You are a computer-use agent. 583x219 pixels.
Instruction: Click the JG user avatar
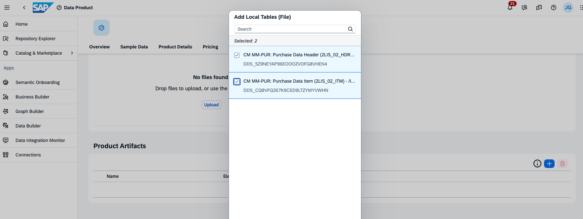568,8
